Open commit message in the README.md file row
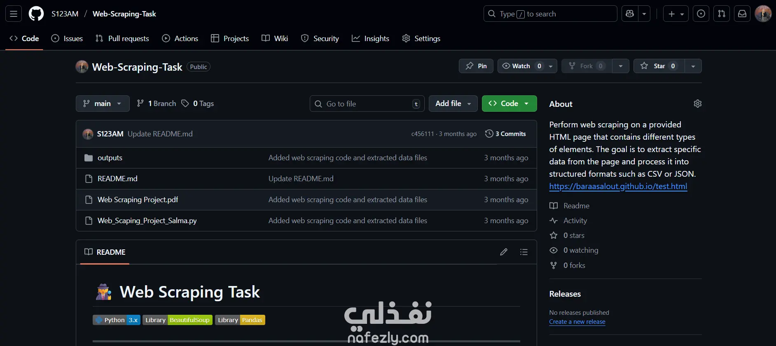The image size is (776, 346). [301, 179]
